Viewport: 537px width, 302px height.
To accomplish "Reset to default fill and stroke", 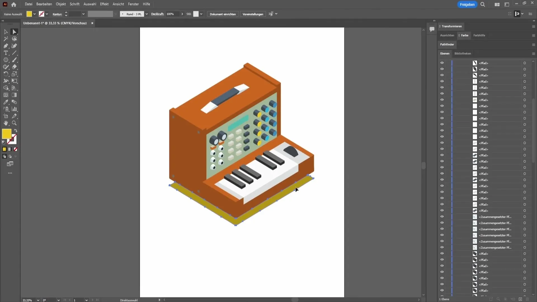I will click(x=3, y=142).
